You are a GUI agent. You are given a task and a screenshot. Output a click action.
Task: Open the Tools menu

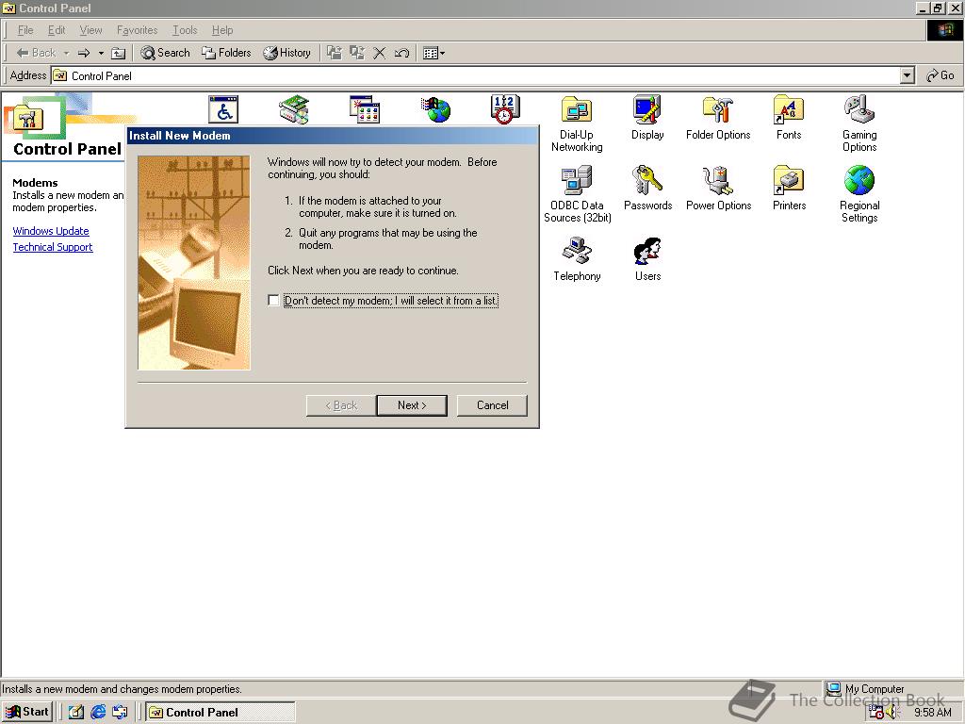point(185,30)
